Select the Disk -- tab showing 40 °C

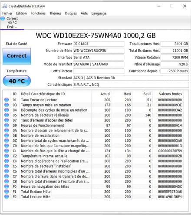(12, 22)
